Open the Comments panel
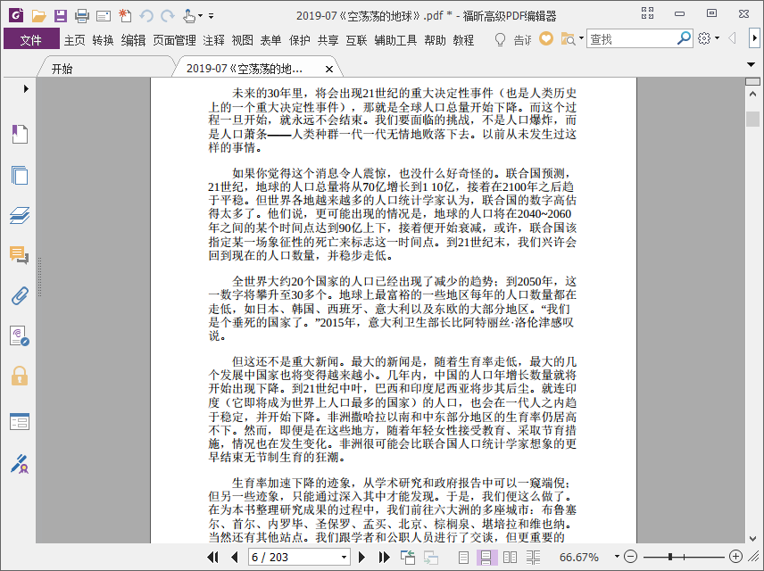764x571 pixels. pos(20,255)
